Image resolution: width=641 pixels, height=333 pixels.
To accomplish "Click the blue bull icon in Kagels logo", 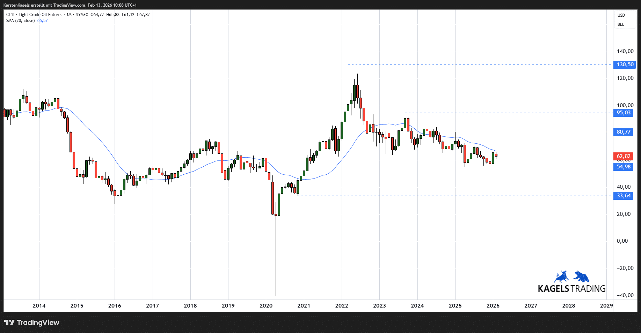I will [561, 277].
